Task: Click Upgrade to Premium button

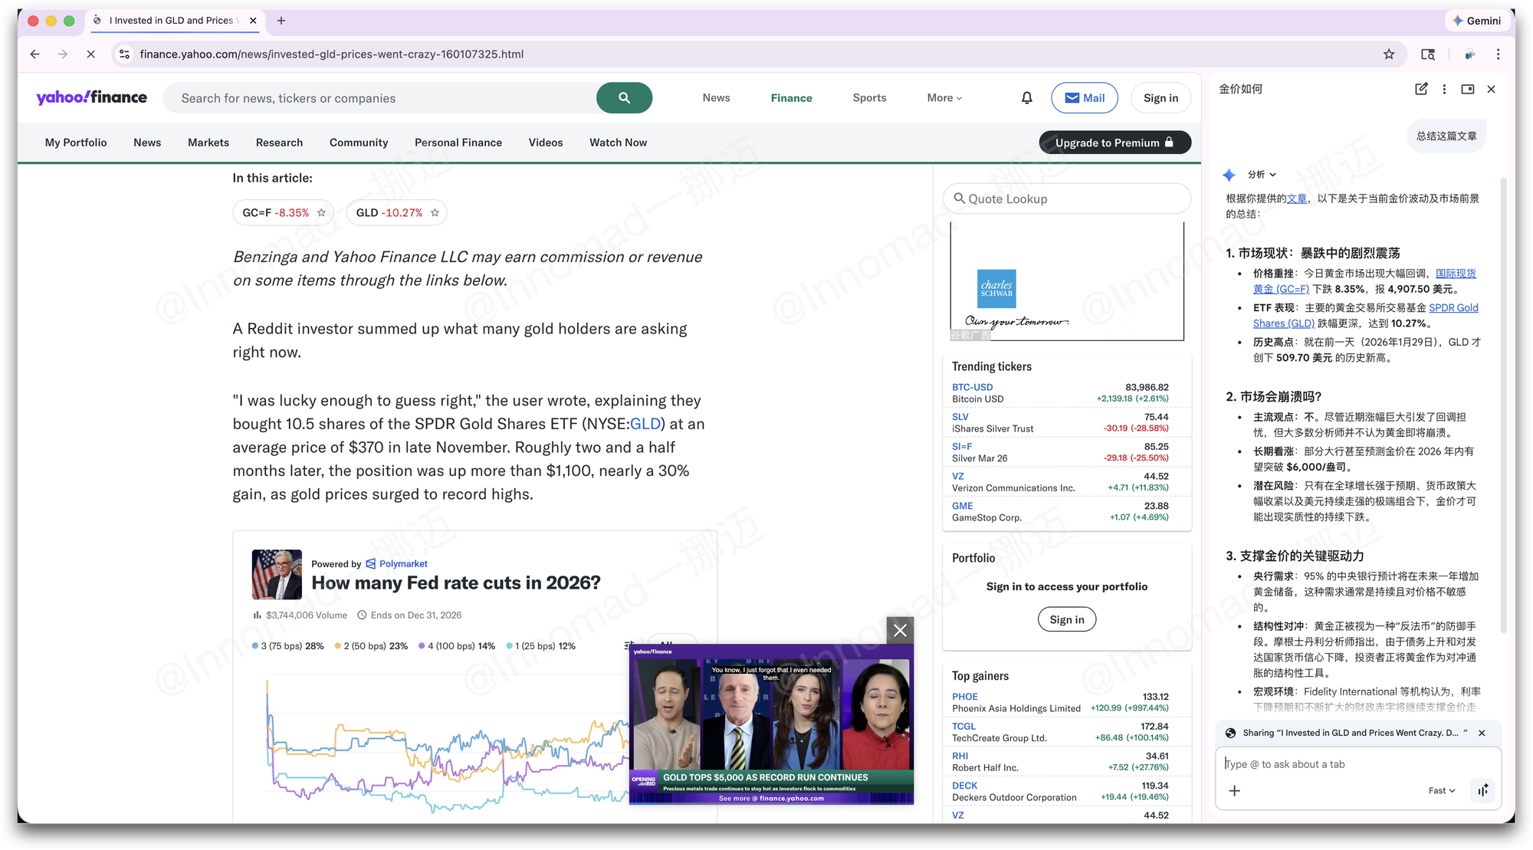Action: click(x=1114, y=143)
